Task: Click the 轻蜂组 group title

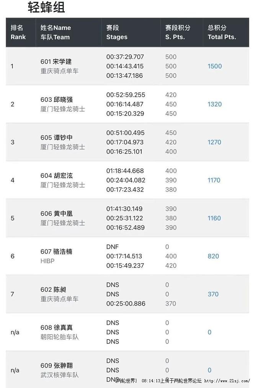Action: [x=46, y=7]
